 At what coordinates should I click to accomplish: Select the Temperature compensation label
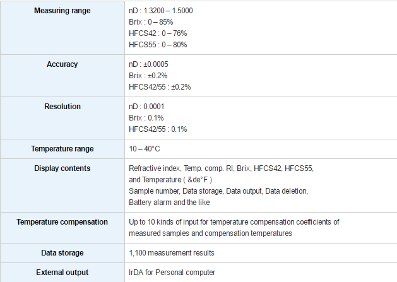click(x=62, y=222)
